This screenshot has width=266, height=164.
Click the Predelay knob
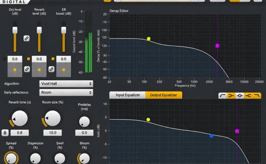(x=84, y=122)
